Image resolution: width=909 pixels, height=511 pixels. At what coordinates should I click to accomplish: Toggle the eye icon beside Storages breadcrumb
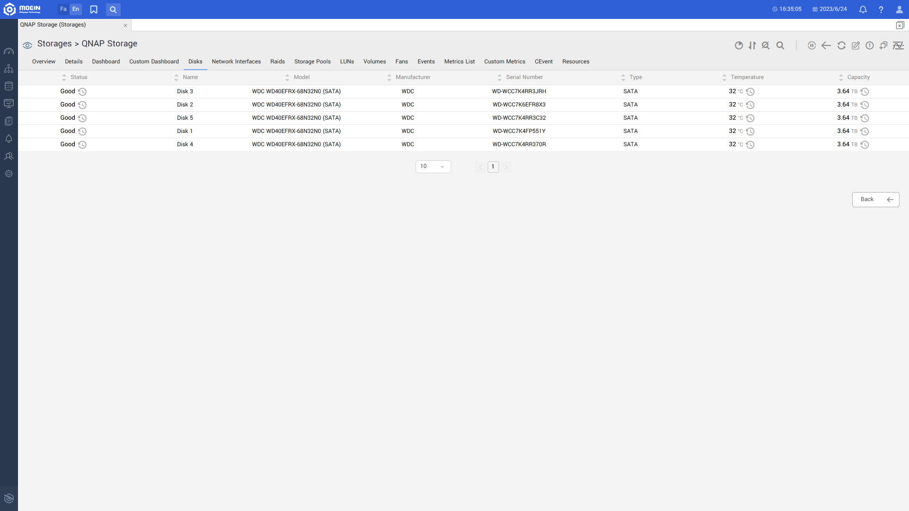point(27,45)
